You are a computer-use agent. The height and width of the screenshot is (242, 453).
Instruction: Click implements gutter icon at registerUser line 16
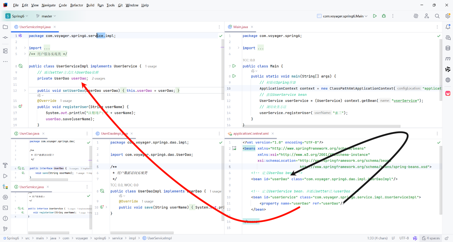(20, 106)
